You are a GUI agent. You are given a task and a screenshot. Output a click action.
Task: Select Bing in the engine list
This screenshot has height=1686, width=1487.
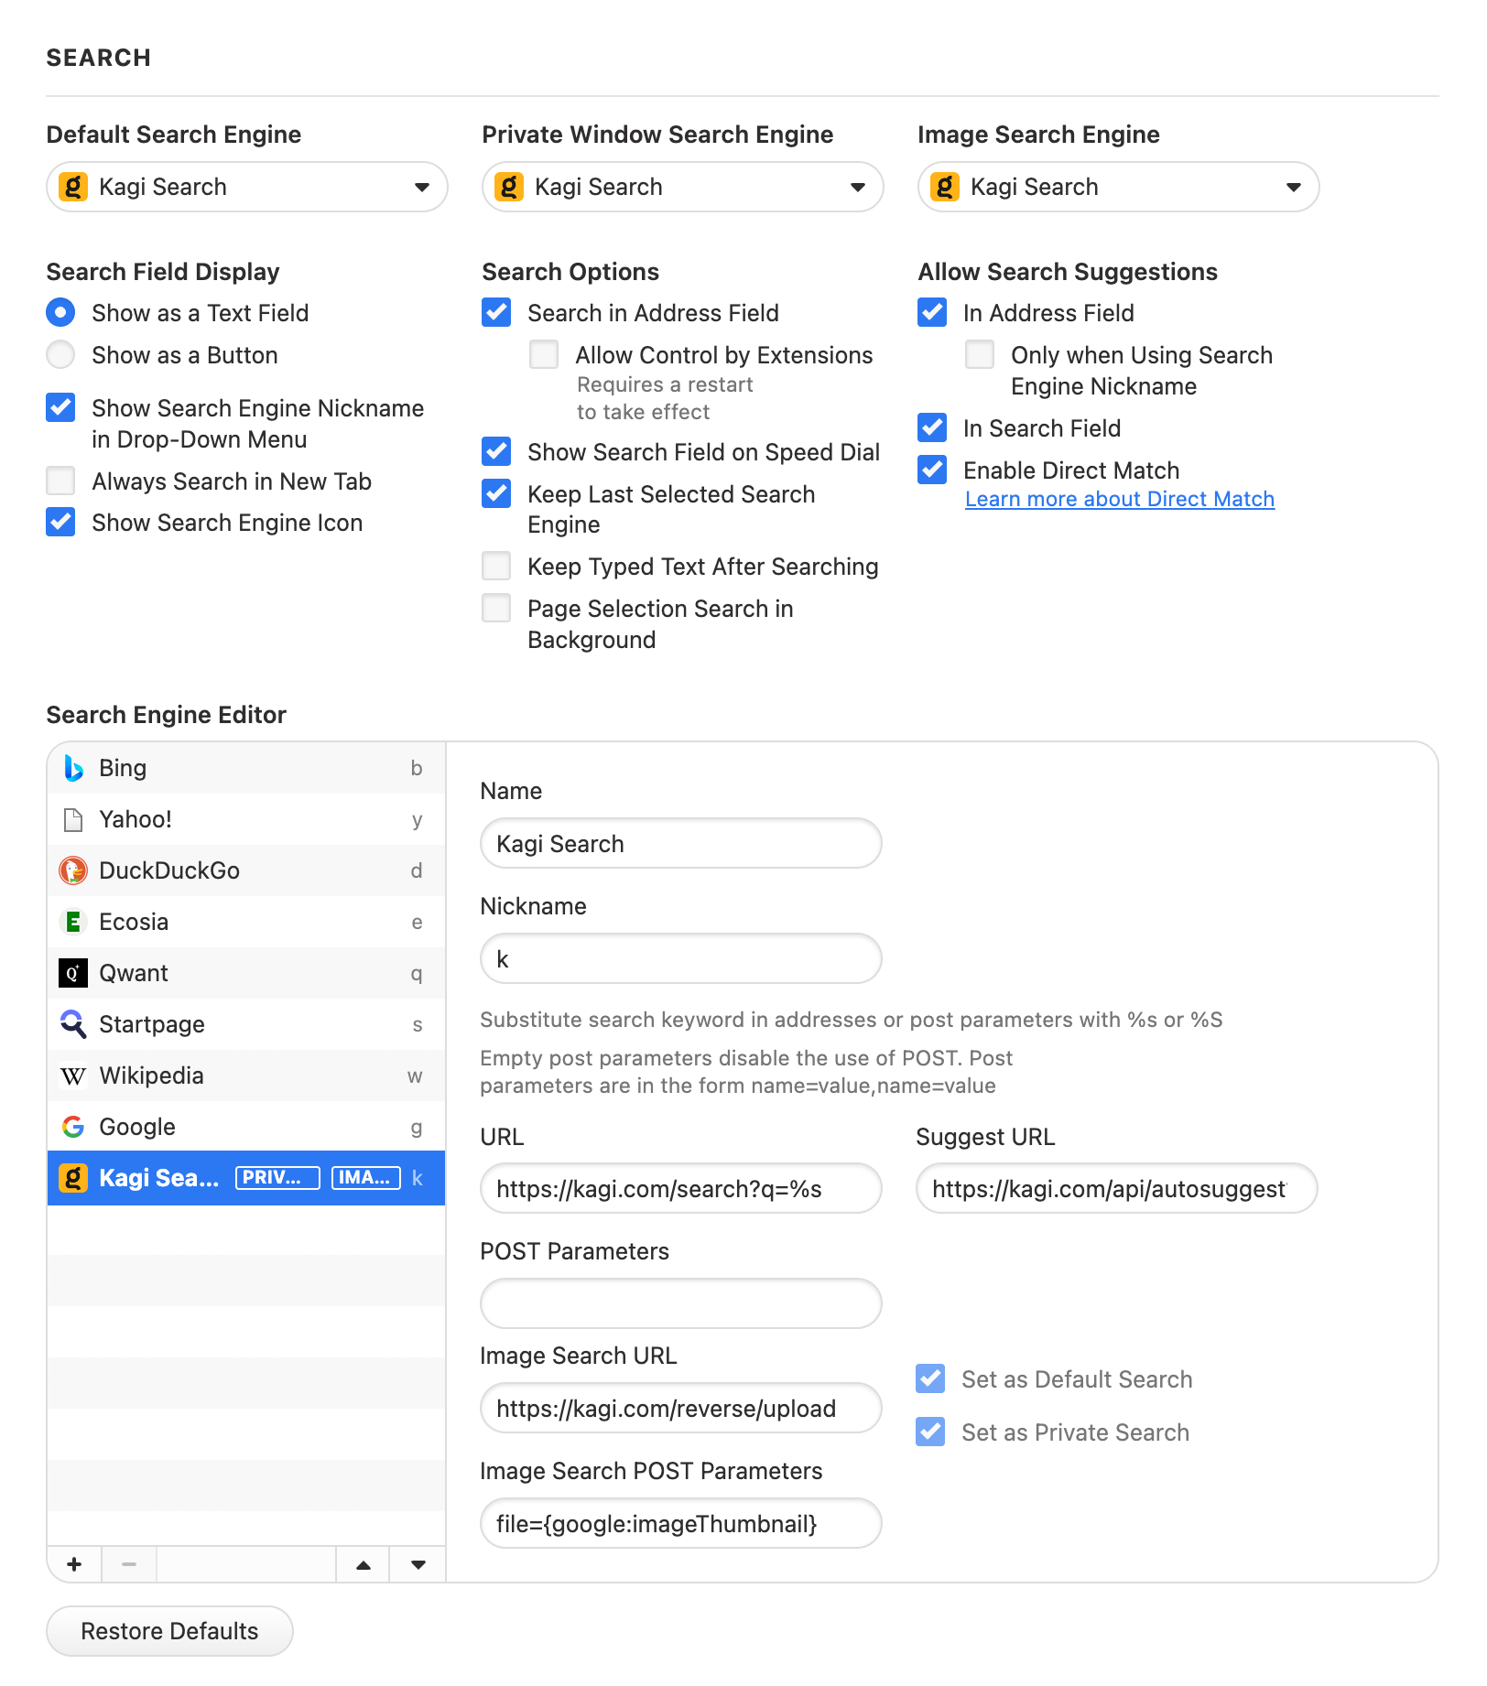tap(246, 768)
